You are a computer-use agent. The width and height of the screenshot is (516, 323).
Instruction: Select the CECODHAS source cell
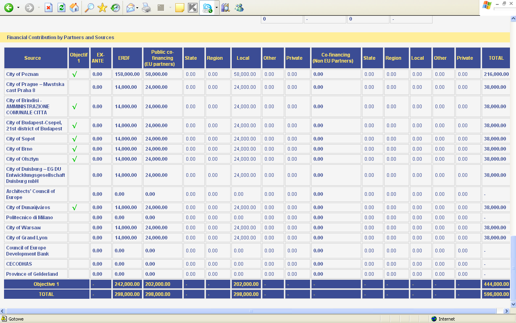pos(36,264)
